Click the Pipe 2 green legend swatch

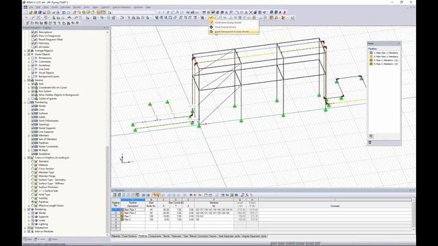pos(371,64)
